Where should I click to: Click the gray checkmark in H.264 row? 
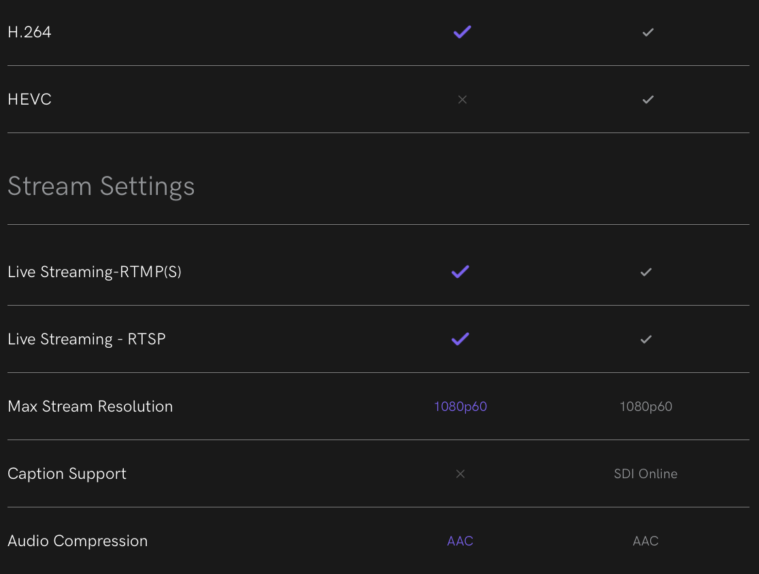click(x=647, y=33)
